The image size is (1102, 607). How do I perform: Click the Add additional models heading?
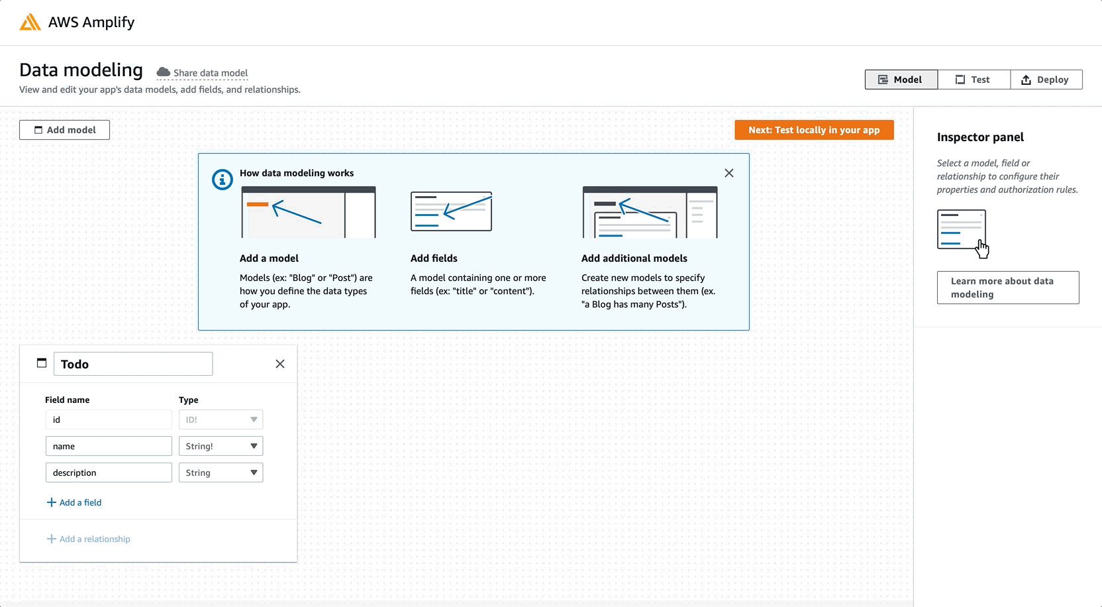[634, 258]
